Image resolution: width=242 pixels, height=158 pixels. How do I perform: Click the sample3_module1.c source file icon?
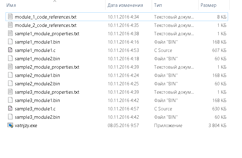click(x=10, y=109)
